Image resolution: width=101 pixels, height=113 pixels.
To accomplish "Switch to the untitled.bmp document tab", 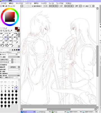I will [44, 112].
